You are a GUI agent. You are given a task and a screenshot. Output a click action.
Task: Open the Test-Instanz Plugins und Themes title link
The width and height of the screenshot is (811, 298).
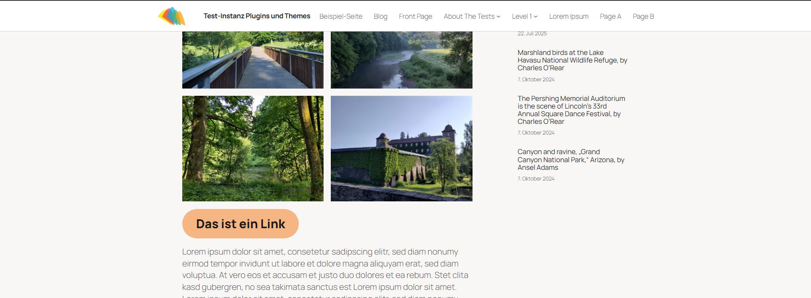(257, 16)
